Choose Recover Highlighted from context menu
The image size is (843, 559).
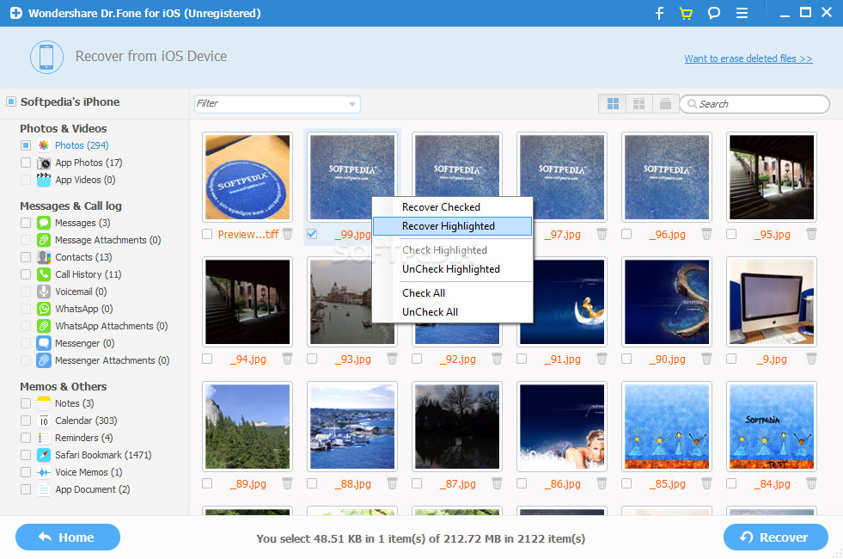point(452,226)
